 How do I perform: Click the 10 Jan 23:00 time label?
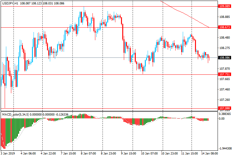tap(169, 153)
